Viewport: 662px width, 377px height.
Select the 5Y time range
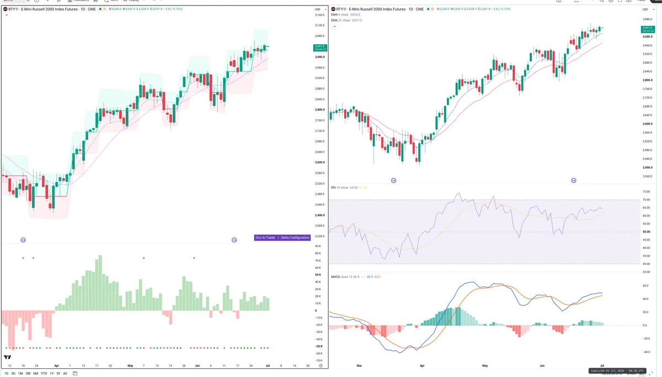58,374
